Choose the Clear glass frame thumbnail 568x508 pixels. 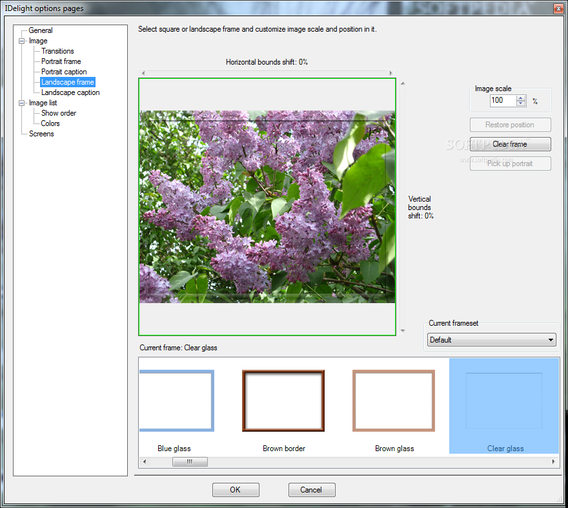[504, 406]
